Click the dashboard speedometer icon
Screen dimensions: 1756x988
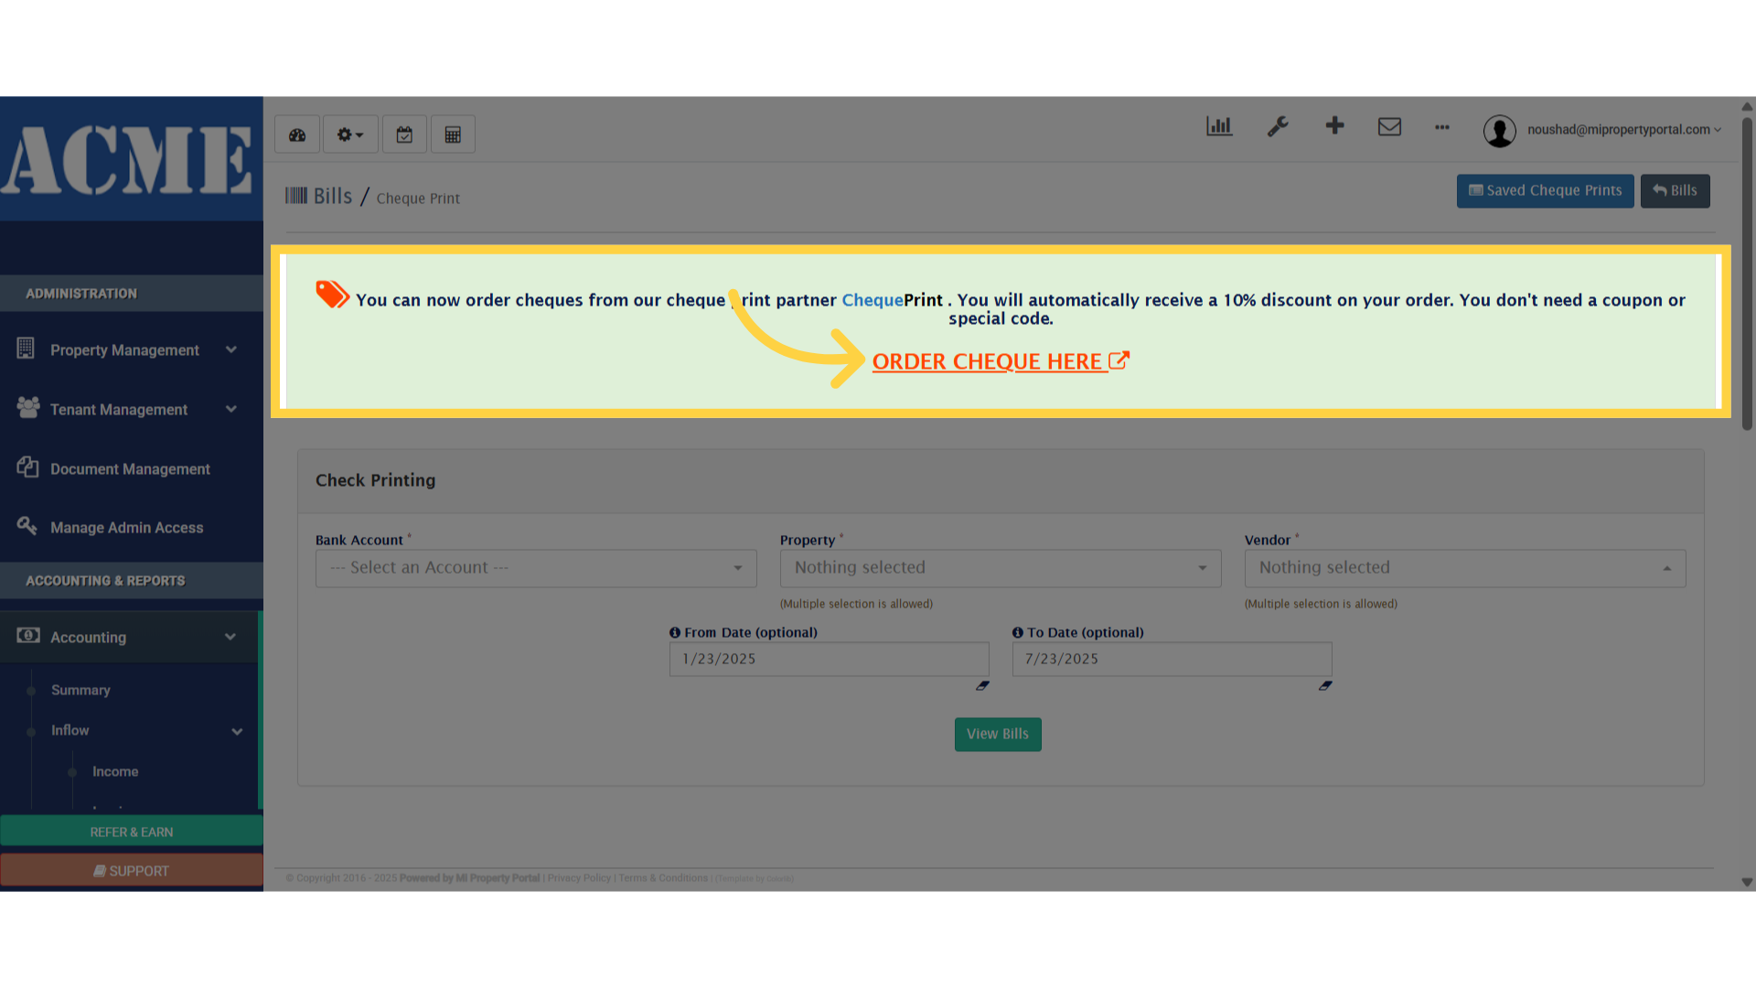pos(297,134)
